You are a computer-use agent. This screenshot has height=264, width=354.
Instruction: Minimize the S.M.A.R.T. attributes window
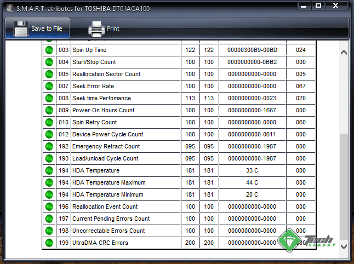pos(304,5)
